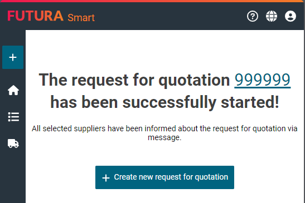Image resolution: width=305 pixels, height=203 pixels.
Task: Click the orange gradient strip at the top
Action: pos(153,1)
